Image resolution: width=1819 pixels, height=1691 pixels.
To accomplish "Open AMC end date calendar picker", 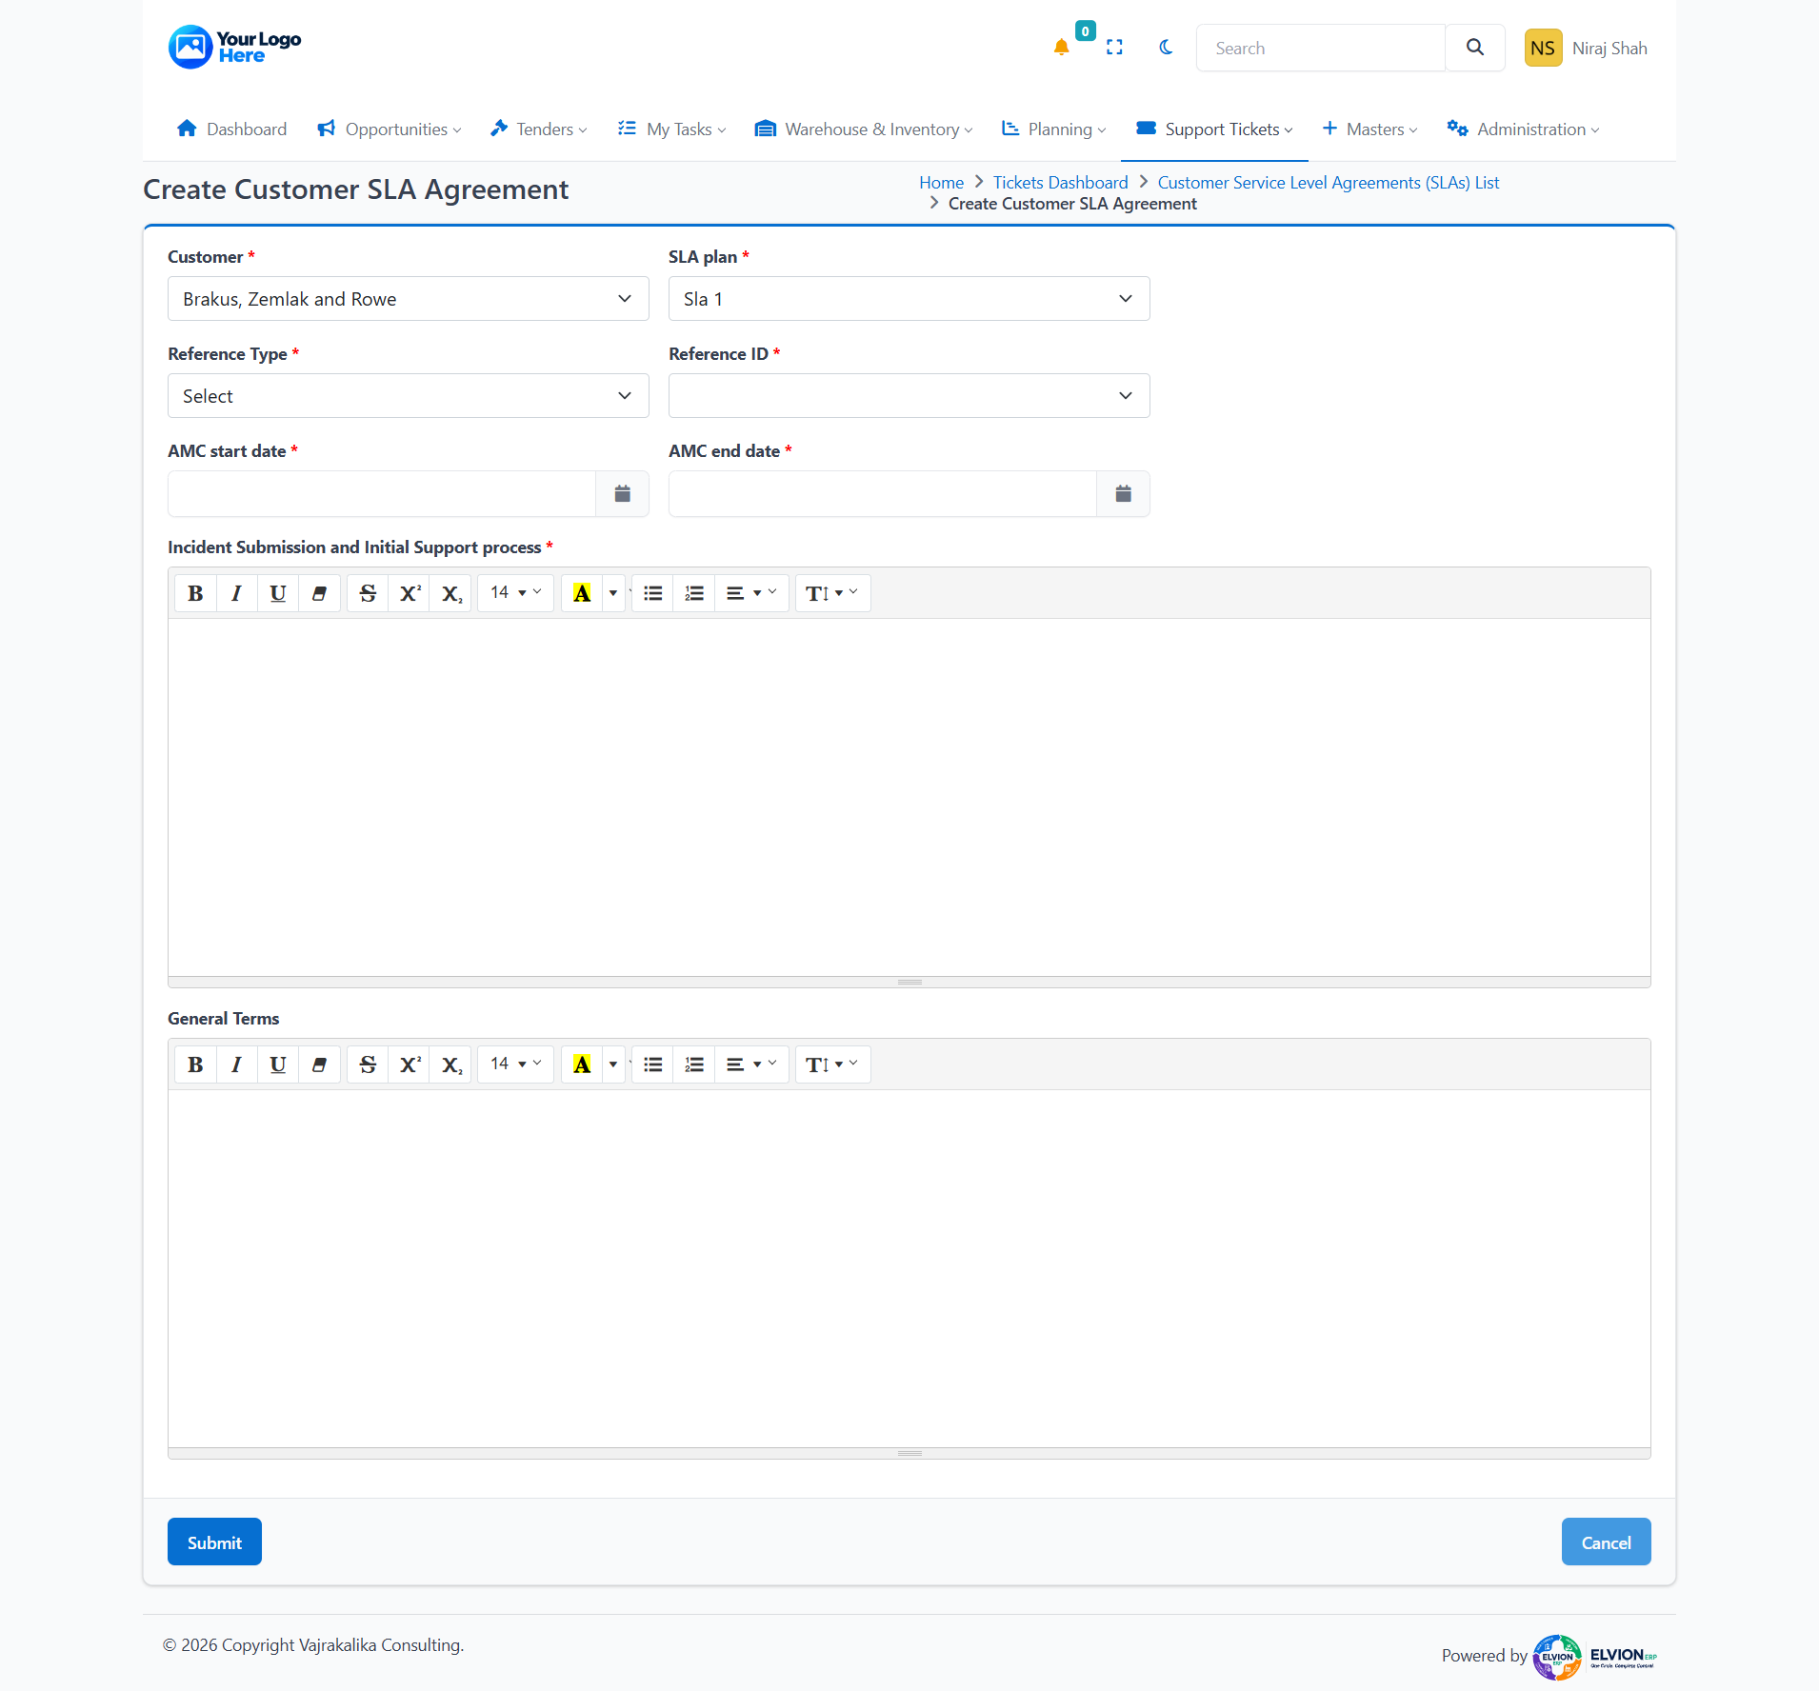I will 1123,493.
